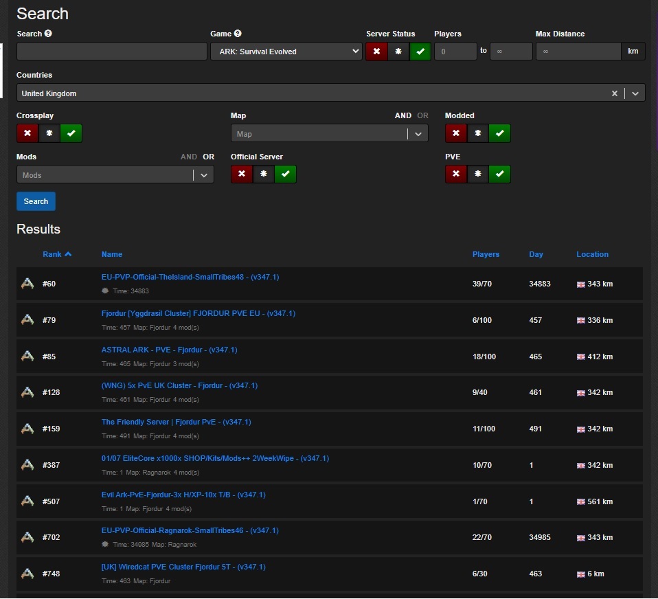Screen dimensions: 658x599
Task: Click UK flag icon beside 6 km
Action: (581, 574)
